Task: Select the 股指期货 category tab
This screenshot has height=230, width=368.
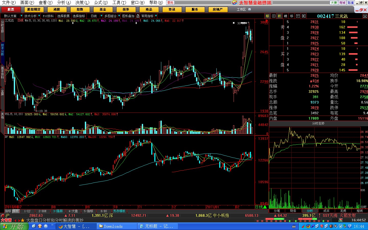Action: (x=34, y=9)
